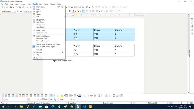The height and width of the screenshot is (109, 194).
Task: Insert a special character with Omega icon
Action: point(87,7)
